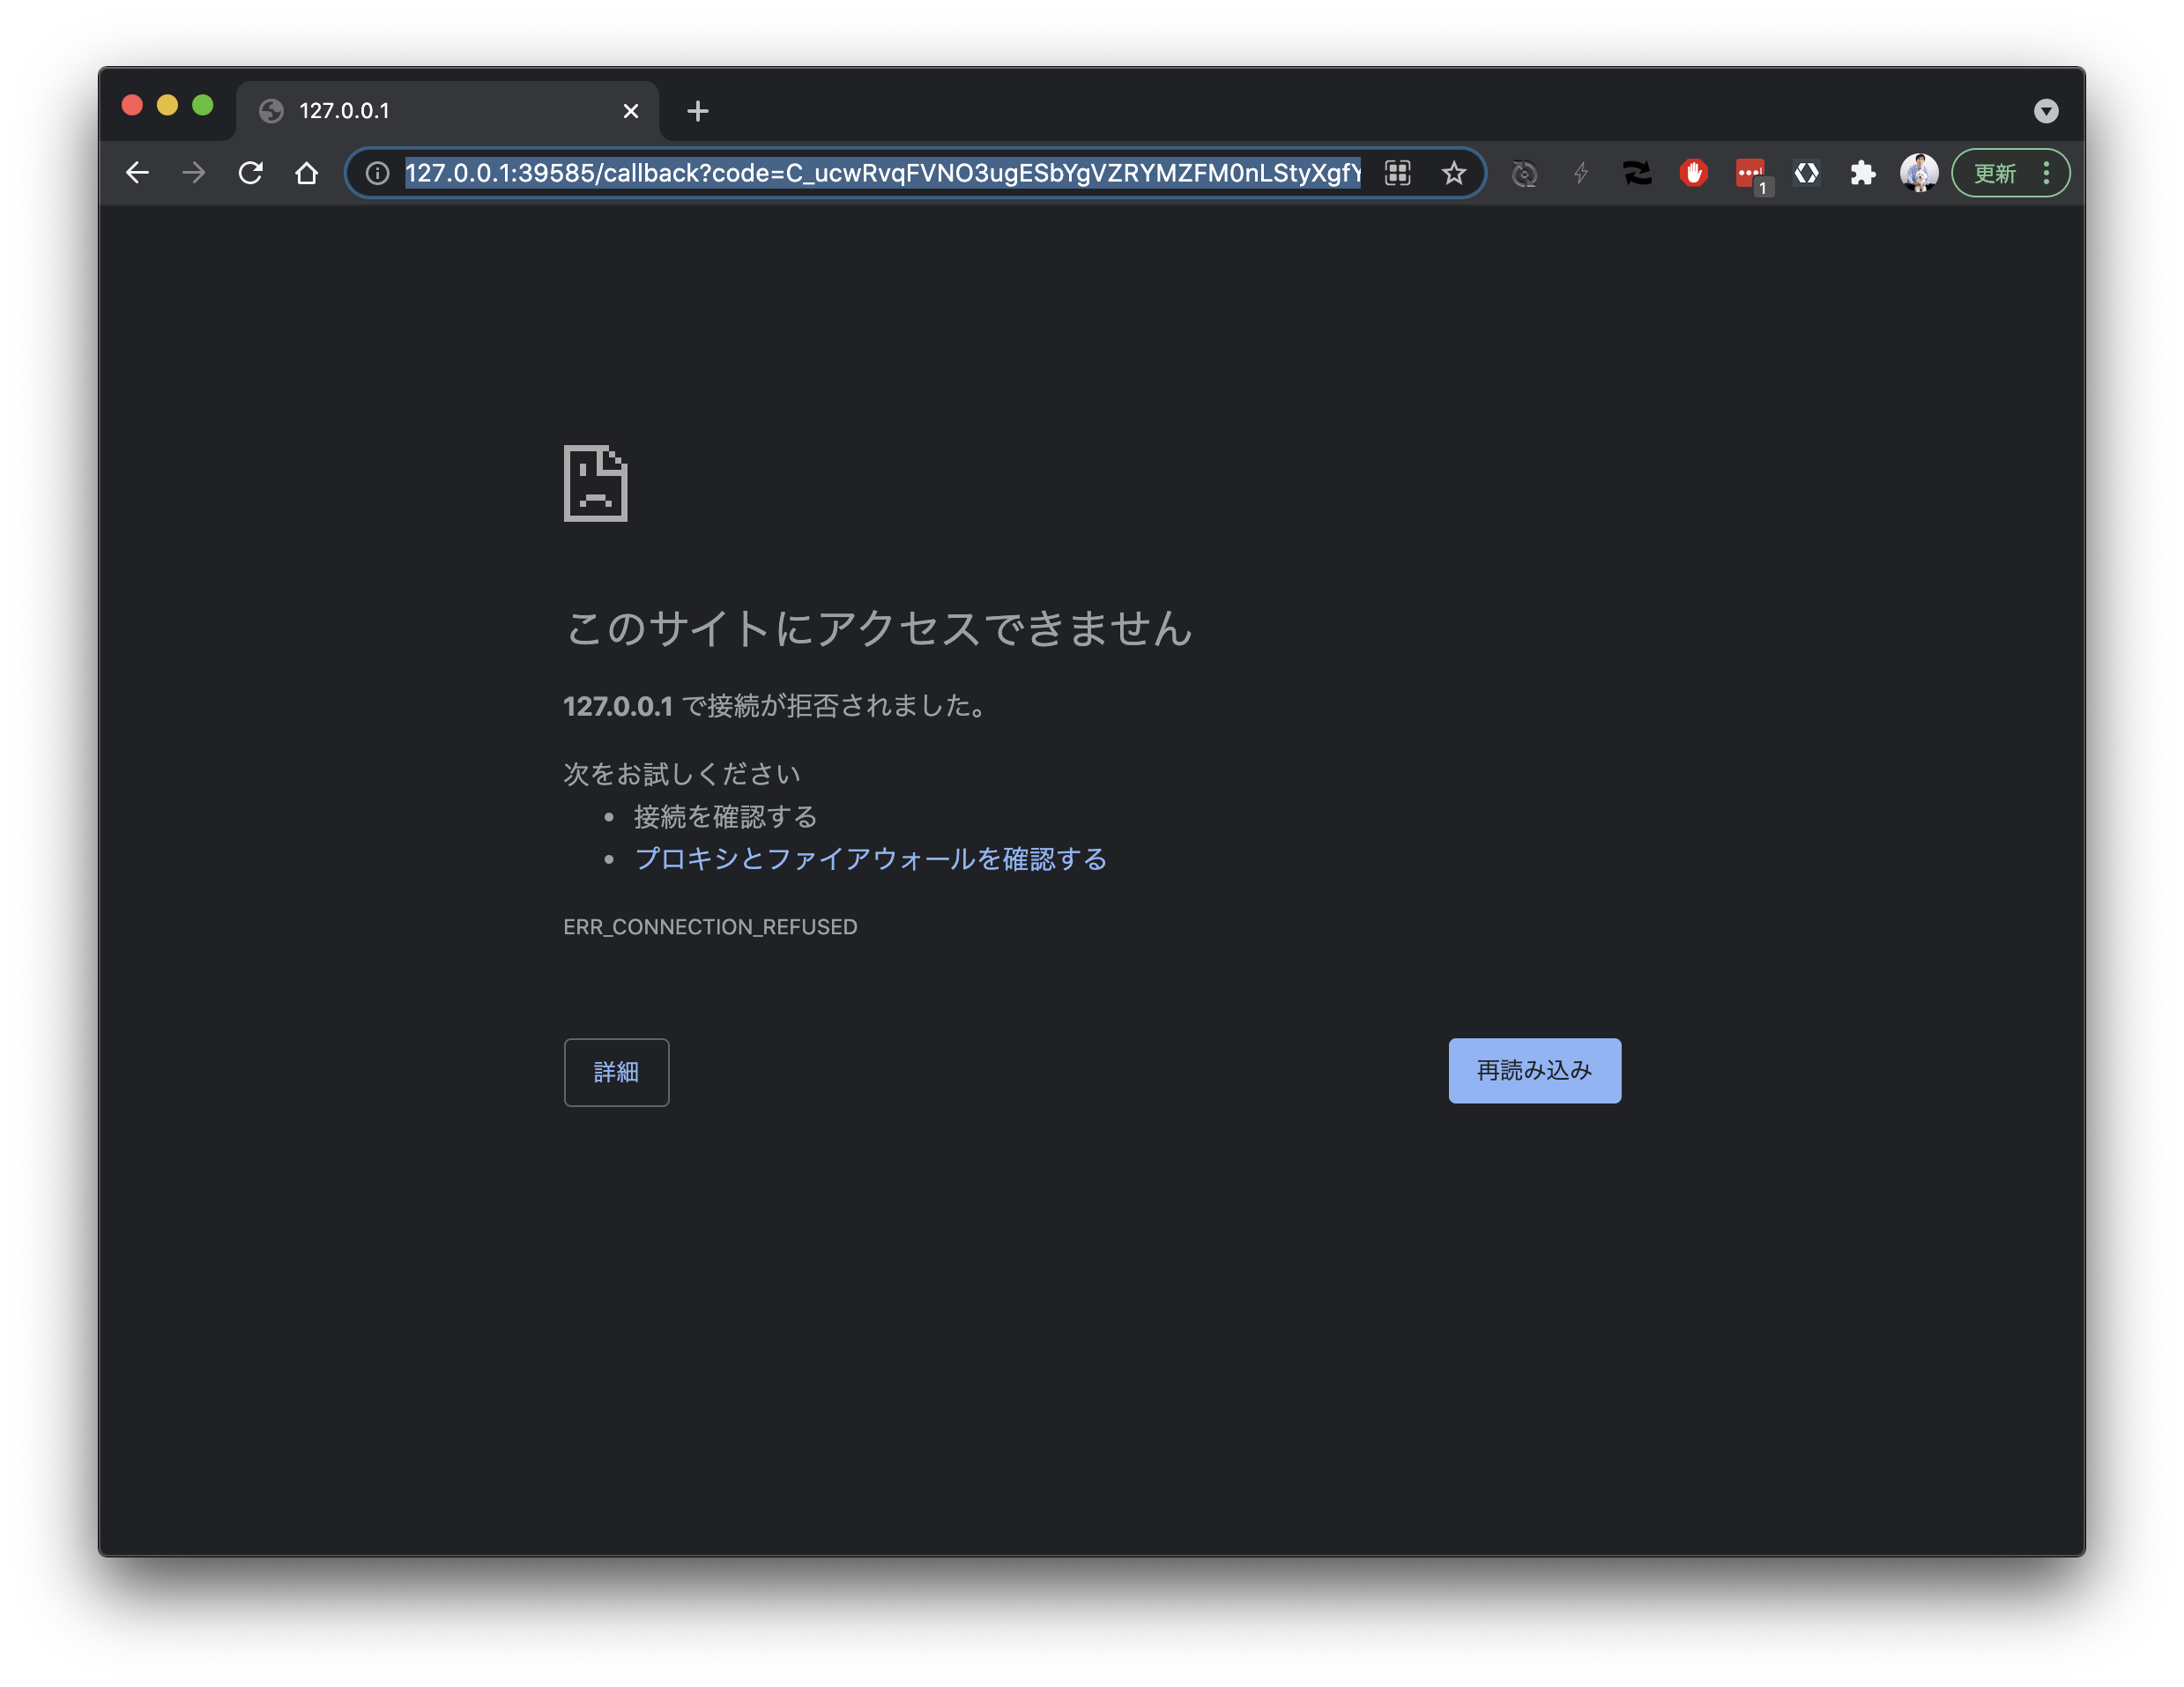Screen dimensions: 2184x1687
Task: Click the browser back arrow
Action: coord(138,173)
